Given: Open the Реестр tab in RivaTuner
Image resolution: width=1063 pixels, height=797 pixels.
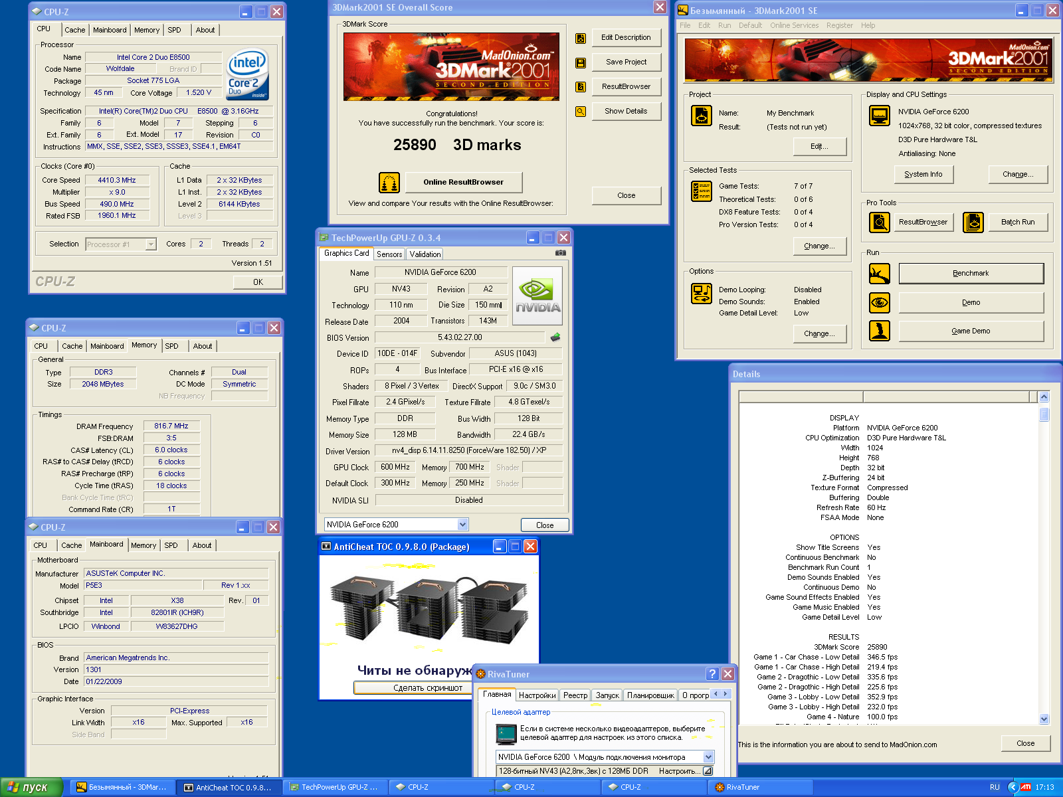Looking at the screenshot, I should (575, 695).
